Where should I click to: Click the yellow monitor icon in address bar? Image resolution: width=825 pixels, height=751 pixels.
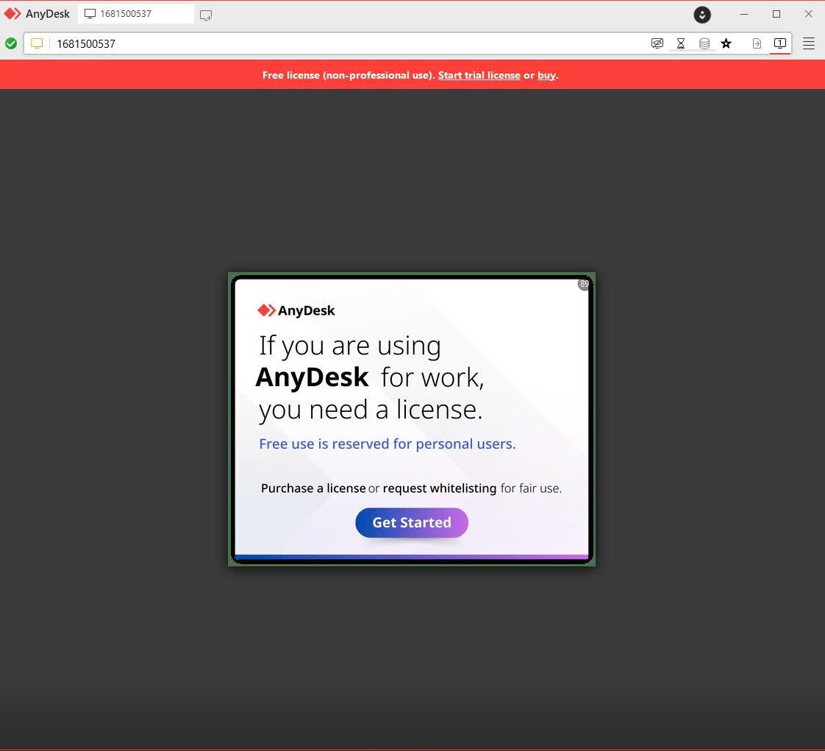pos(37,43)
